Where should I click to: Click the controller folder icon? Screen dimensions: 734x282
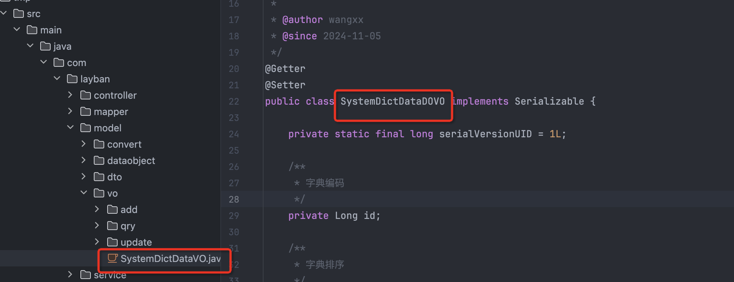[86, 95]
